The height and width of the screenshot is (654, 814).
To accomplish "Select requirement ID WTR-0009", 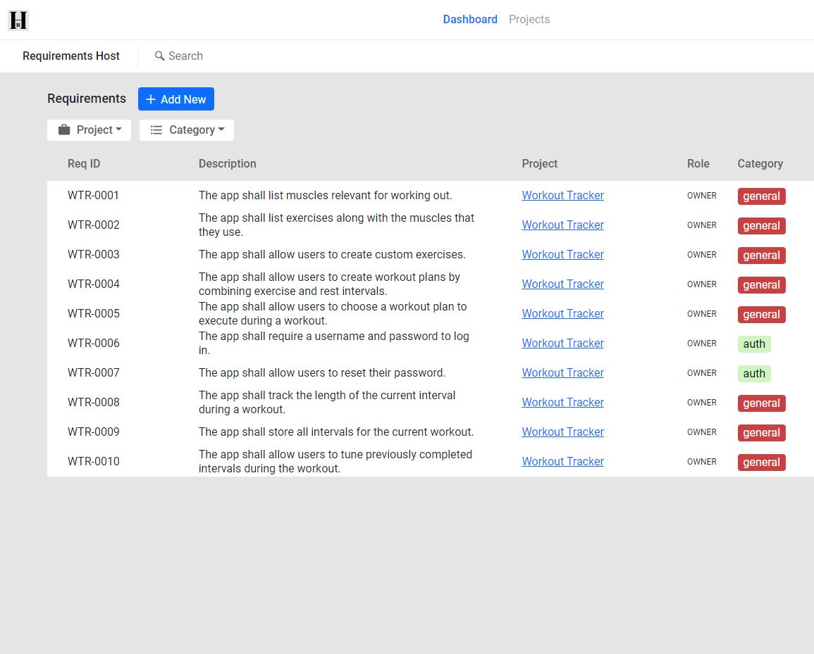I will point(94,432).
